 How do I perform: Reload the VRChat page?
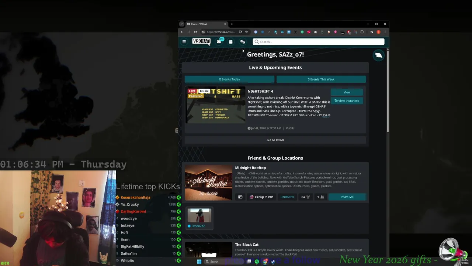pyautogui.click(x=195, y=32)
